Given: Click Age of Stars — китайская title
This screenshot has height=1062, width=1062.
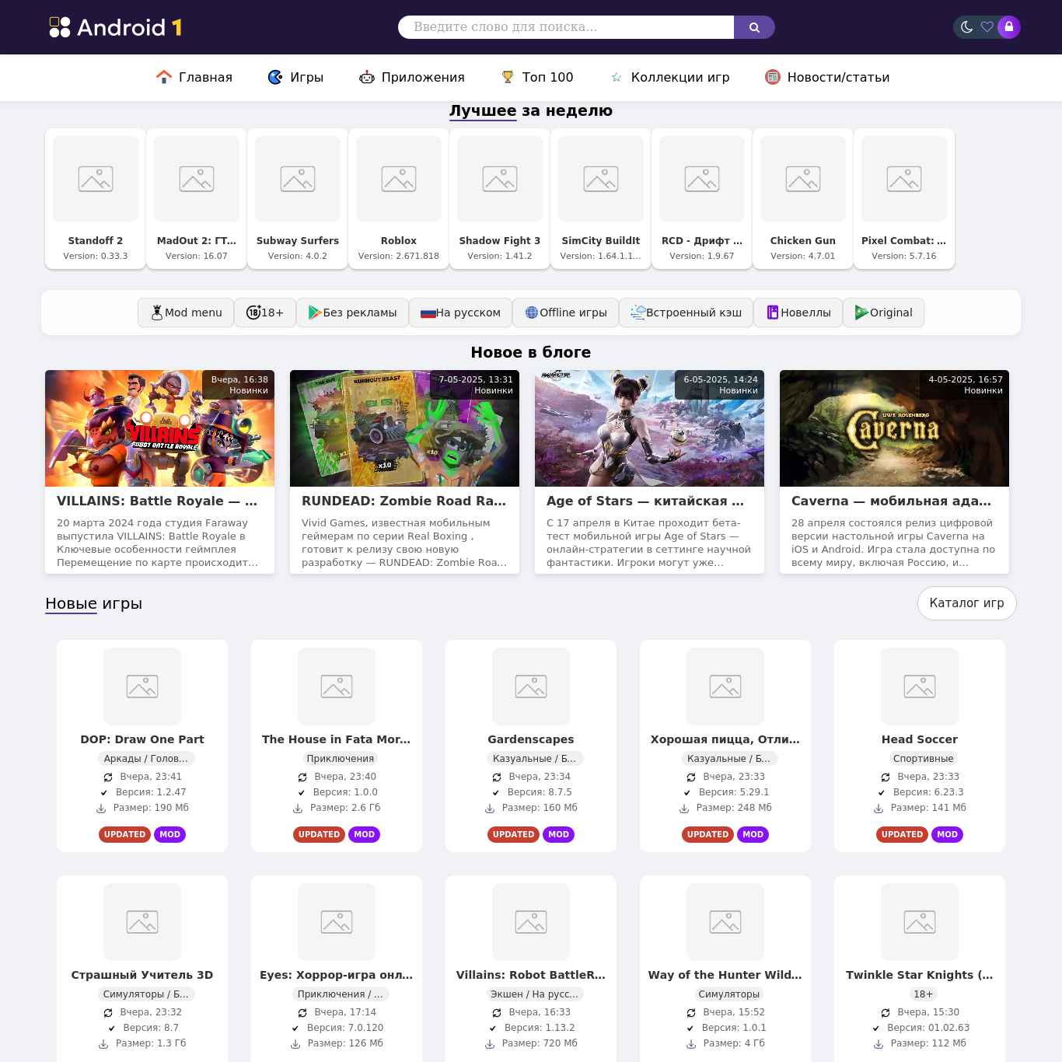Looking at the screenshot, I should (645, 501).
